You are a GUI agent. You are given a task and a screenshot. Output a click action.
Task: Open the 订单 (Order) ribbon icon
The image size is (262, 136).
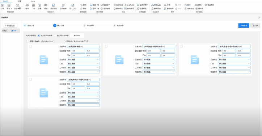[2, 6]
